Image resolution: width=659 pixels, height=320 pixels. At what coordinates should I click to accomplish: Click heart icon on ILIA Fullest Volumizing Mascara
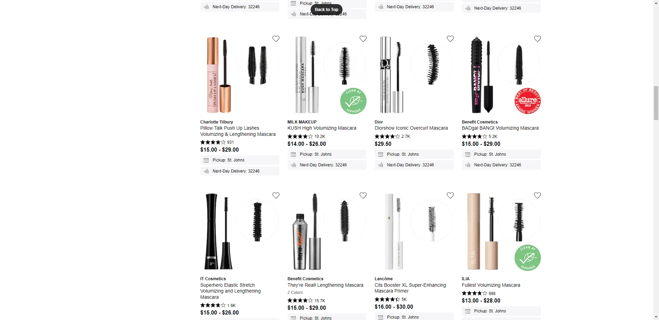(x=537, y=195)
